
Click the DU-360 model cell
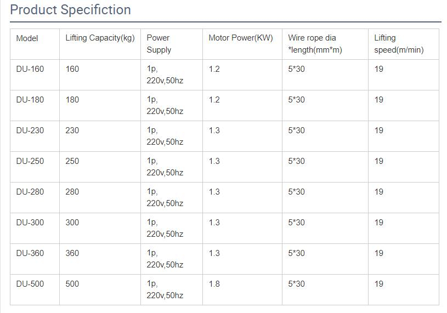tap(30, 253)
